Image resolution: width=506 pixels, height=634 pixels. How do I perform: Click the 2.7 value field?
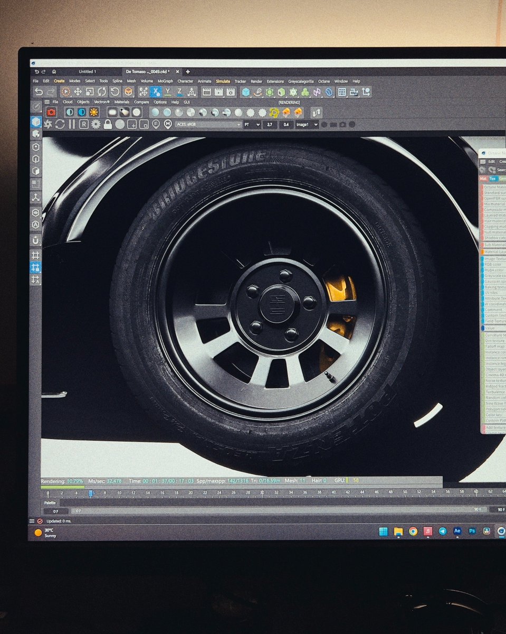[270, 124]
